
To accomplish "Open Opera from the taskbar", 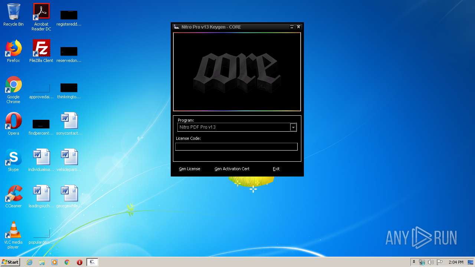I will tap(79, 262).
